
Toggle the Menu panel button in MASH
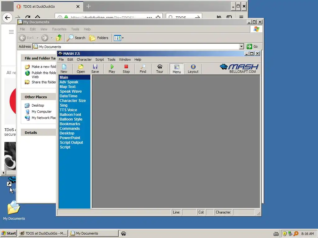pos(177,68)
